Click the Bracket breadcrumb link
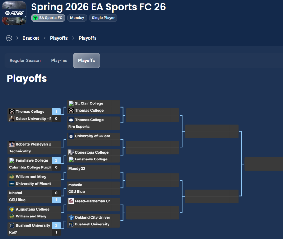The image size is (283, 239). pyautogui.click(x=31, y=38)
